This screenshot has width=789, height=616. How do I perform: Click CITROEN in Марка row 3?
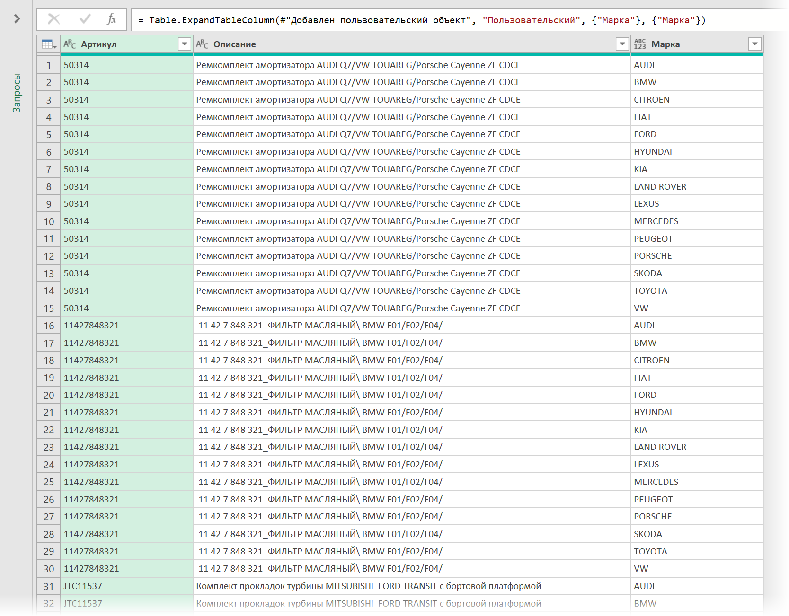(652, 100)
